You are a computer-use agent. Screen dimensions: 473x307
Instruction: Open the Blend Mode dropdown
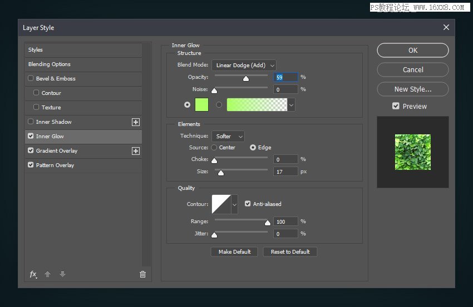244,66
